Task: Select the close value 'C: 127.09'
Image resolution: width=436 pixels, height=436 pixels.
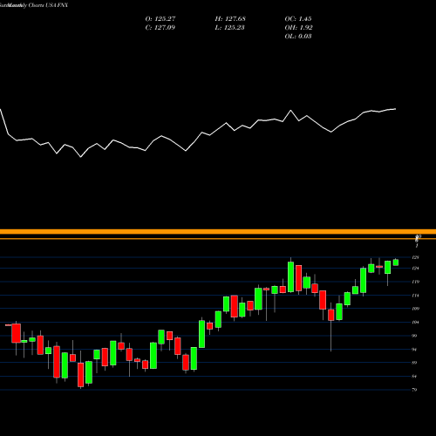Action: click(160, 28)
